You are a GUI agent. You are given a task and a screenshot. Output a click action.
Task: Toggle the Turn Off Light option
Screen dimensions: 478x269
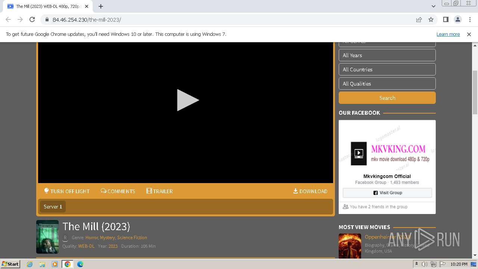click(x=67, y=191)
